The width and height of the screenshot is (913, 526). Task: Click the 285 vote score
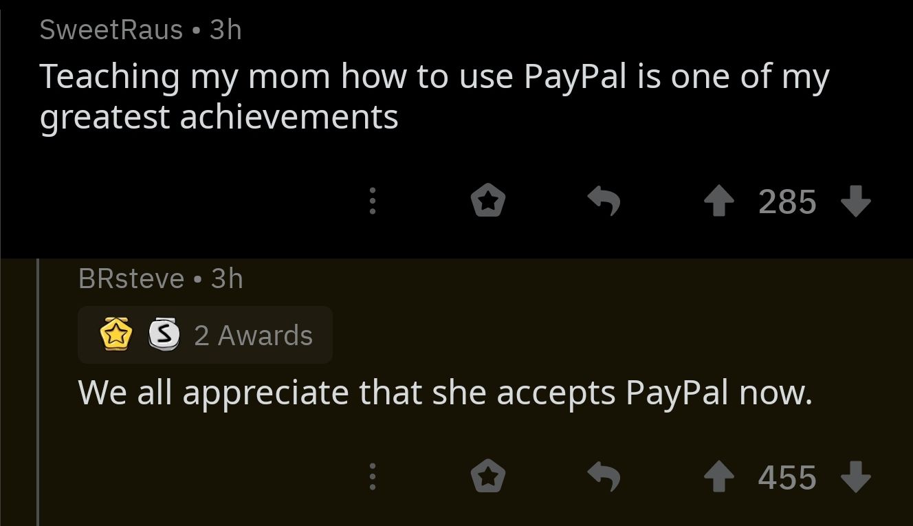pos(787,203)
